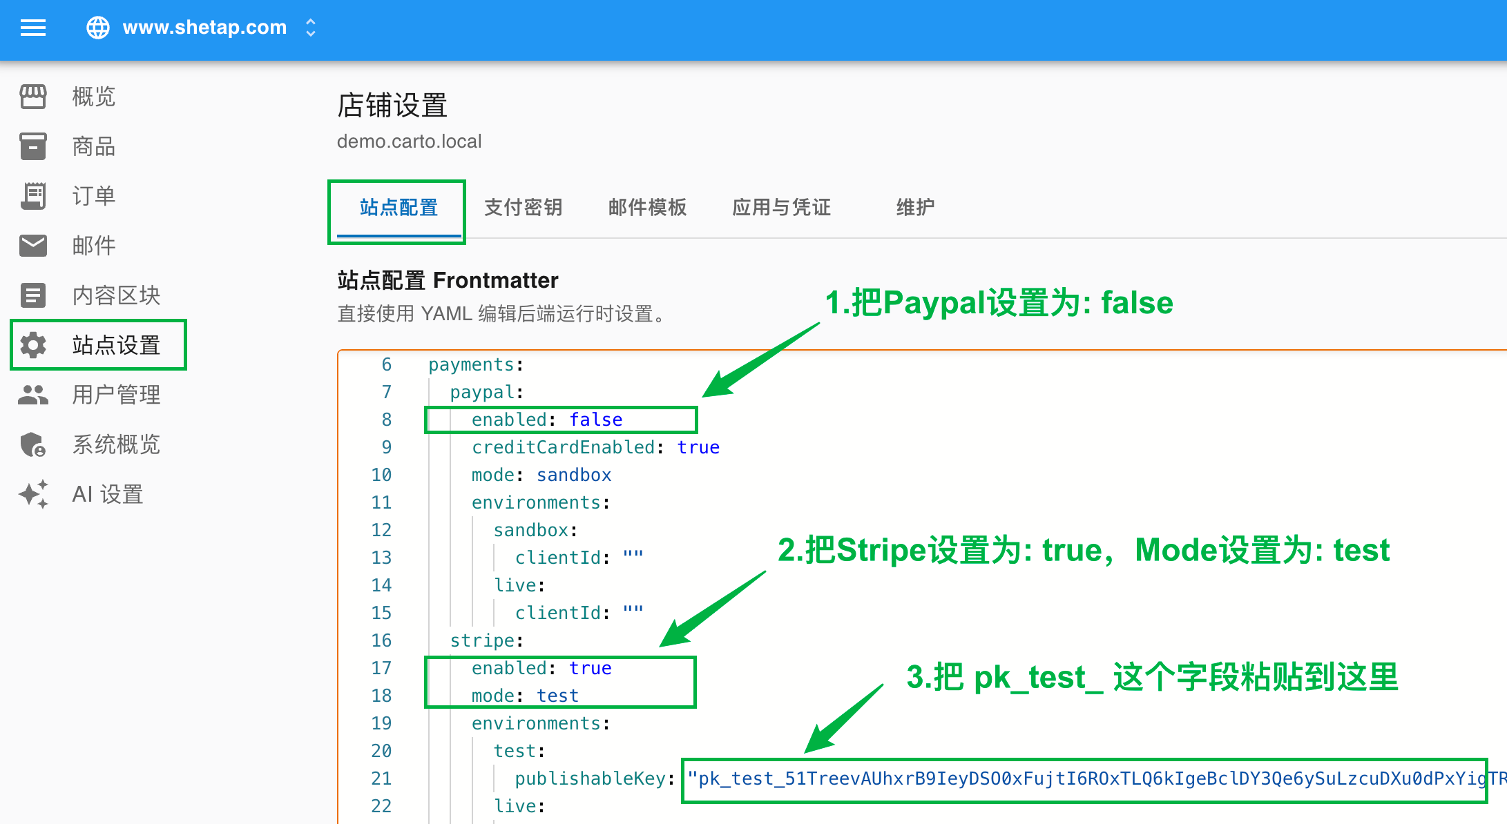Click the 'stripe:' line in editor
This screenshot has width=1507, height=824.
point(487,640)
